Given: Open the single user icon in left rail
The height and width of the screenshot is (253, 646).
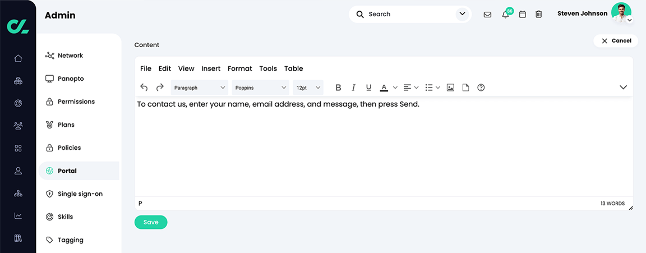Looking at the screenshot, I should (18, 171).
